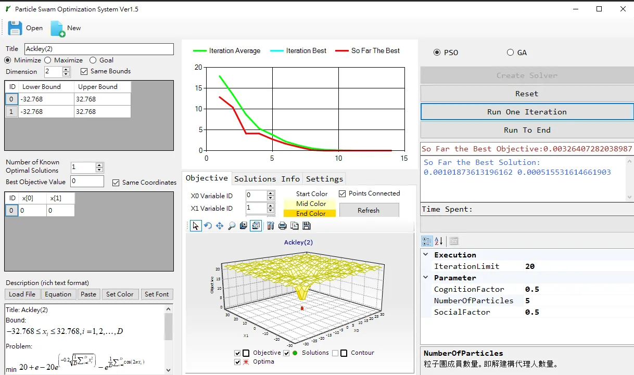
Task: Increase the X1 Variable ID value
Action: coord(270,205)
